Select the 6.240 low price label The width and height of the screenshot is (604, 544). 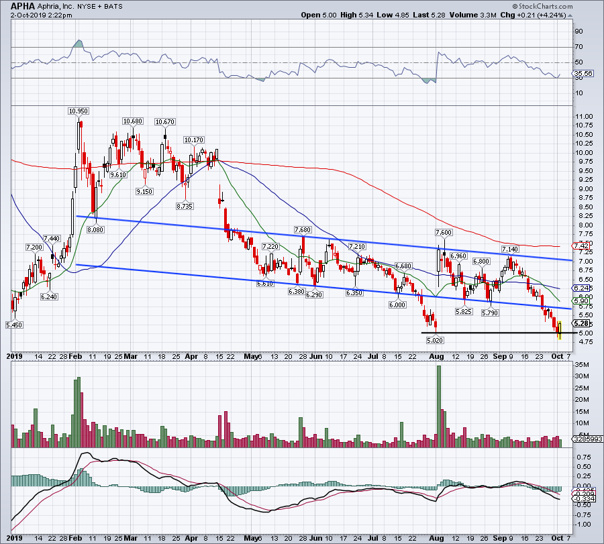49,297
